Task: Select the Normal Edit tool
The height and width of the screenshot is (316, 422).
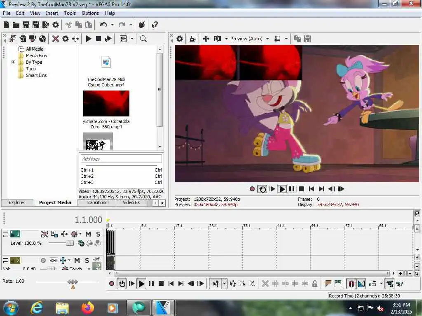Action: pos(216,283)
